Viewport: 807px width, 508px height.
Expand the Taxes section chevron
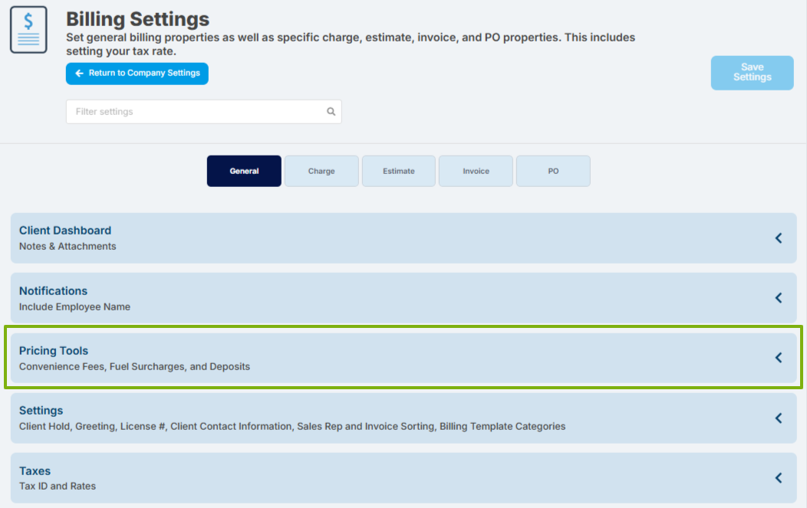point(779,477)
